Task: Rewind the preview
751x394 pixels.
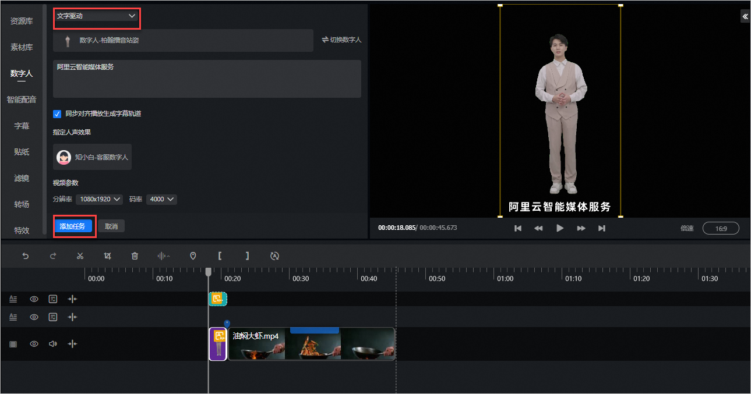Action: tap(538, 228)
